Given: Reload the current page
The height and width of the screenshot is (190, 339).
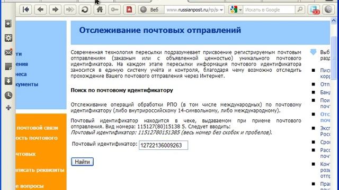Looking at the screenshot, I should tap(85, 9).
